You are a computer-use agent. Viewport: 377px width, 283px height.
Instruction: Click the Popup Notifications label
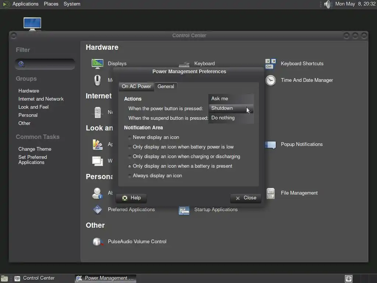pos(302,144)
